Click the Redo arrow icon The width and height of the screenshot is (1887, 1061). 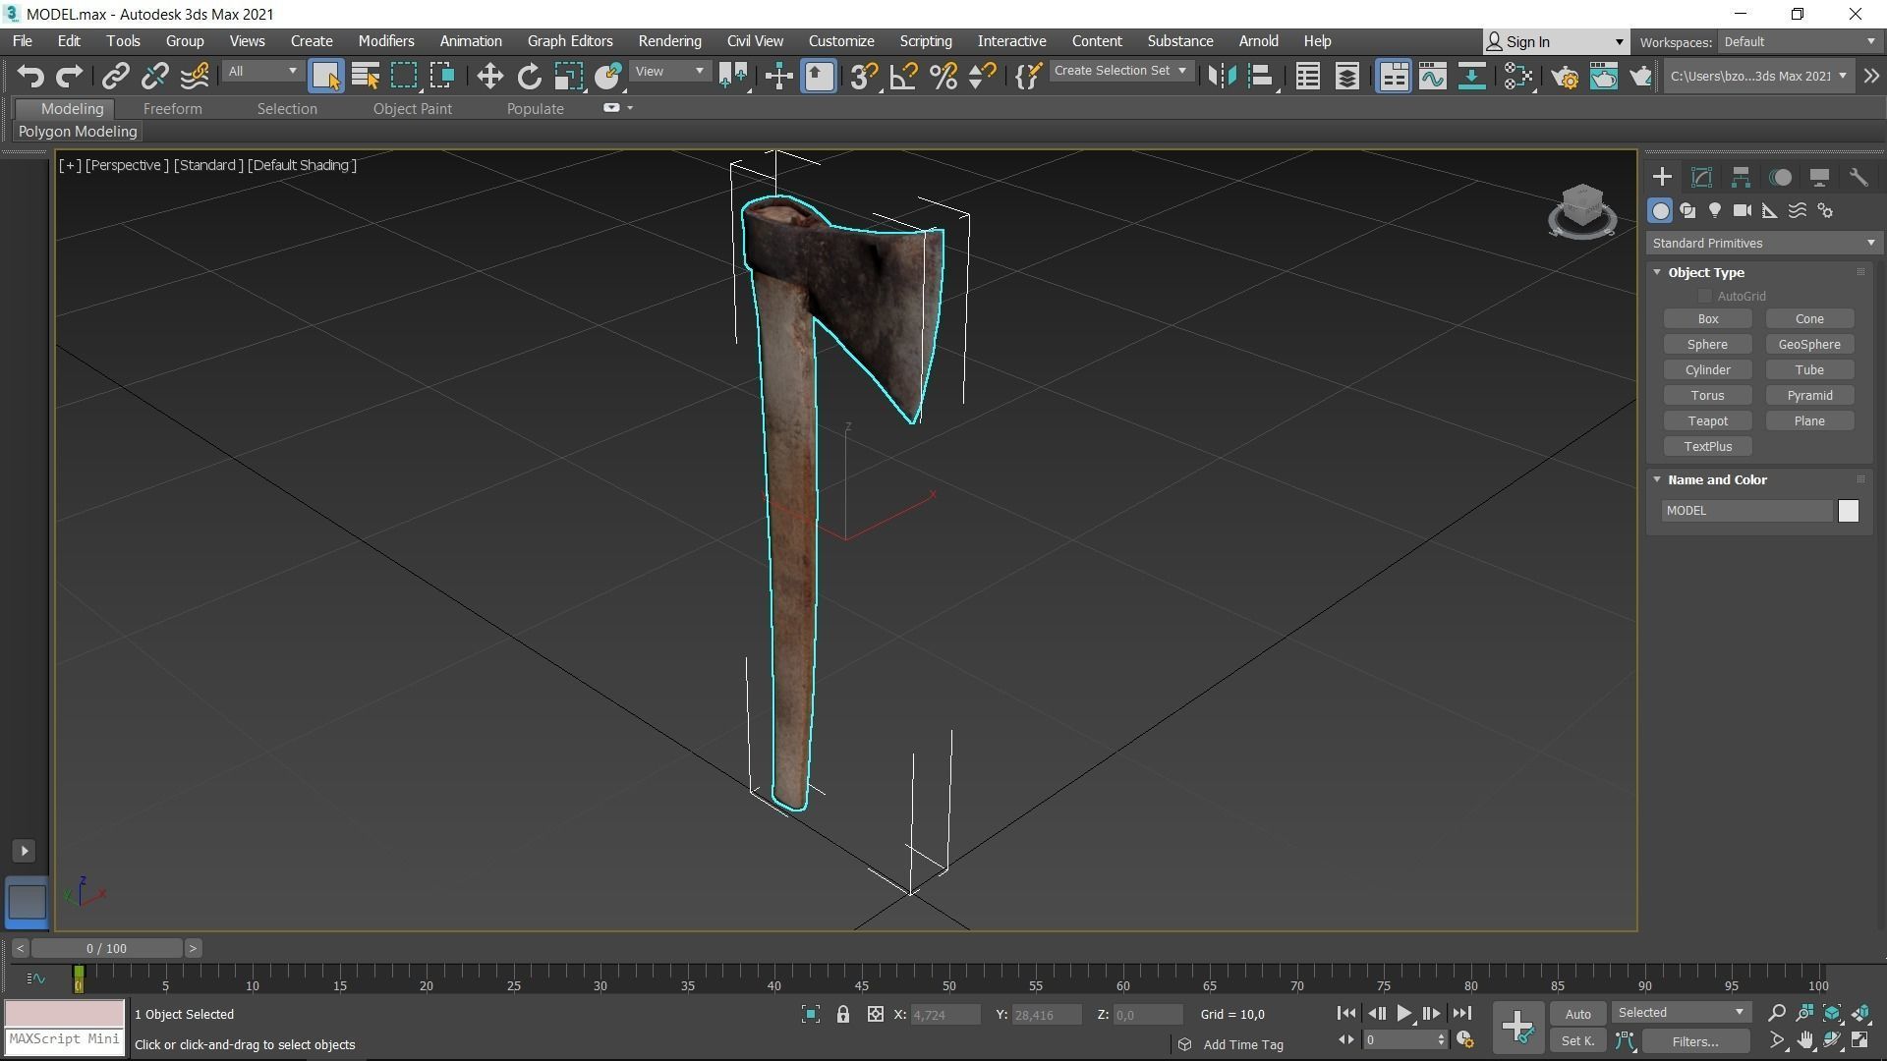click(69, 76)
